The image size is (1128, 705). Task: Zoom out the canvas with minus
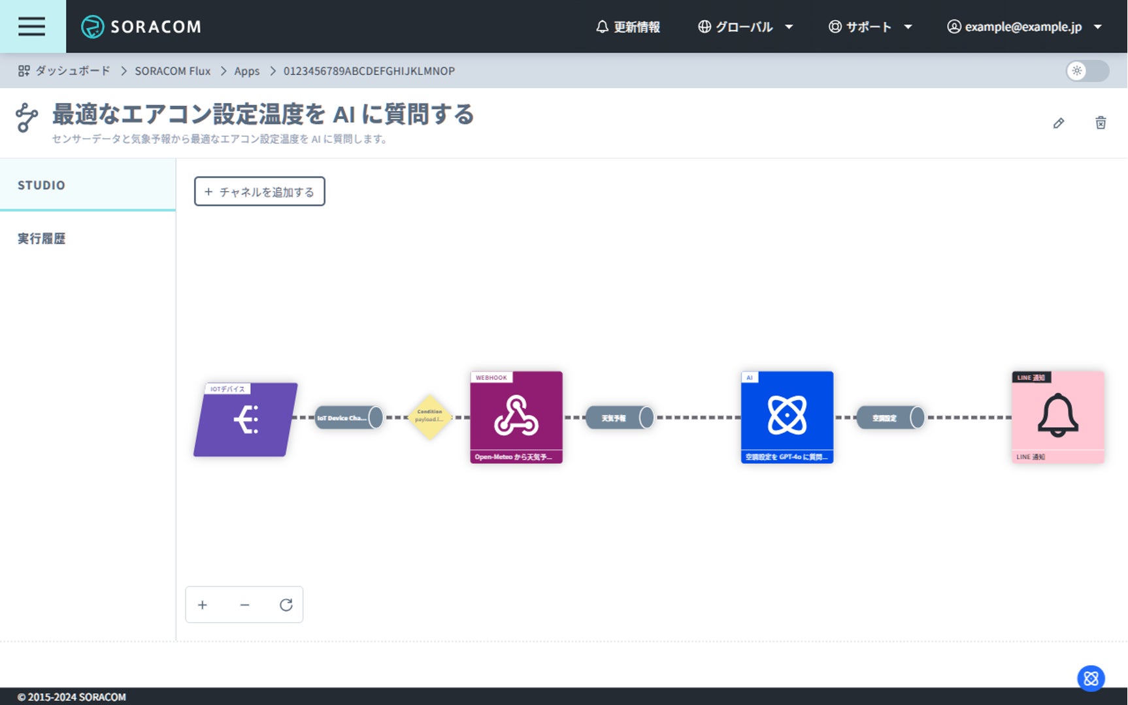[x=244, y=605]
